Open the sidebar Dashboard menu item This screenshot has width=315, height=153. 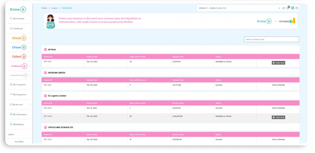coord(16,29)
